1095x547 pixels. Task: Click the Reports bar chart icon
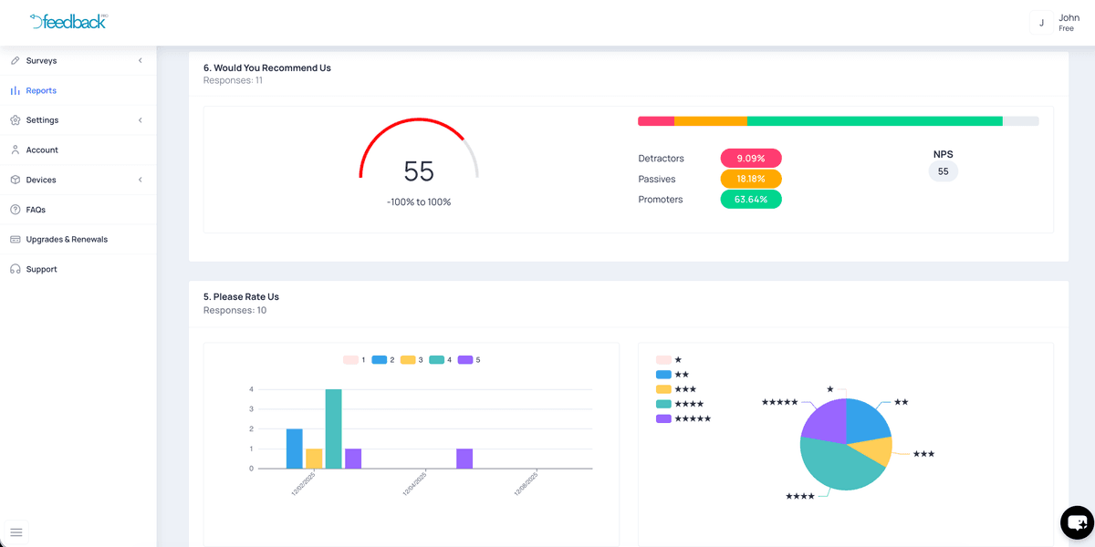coord(16,91)
